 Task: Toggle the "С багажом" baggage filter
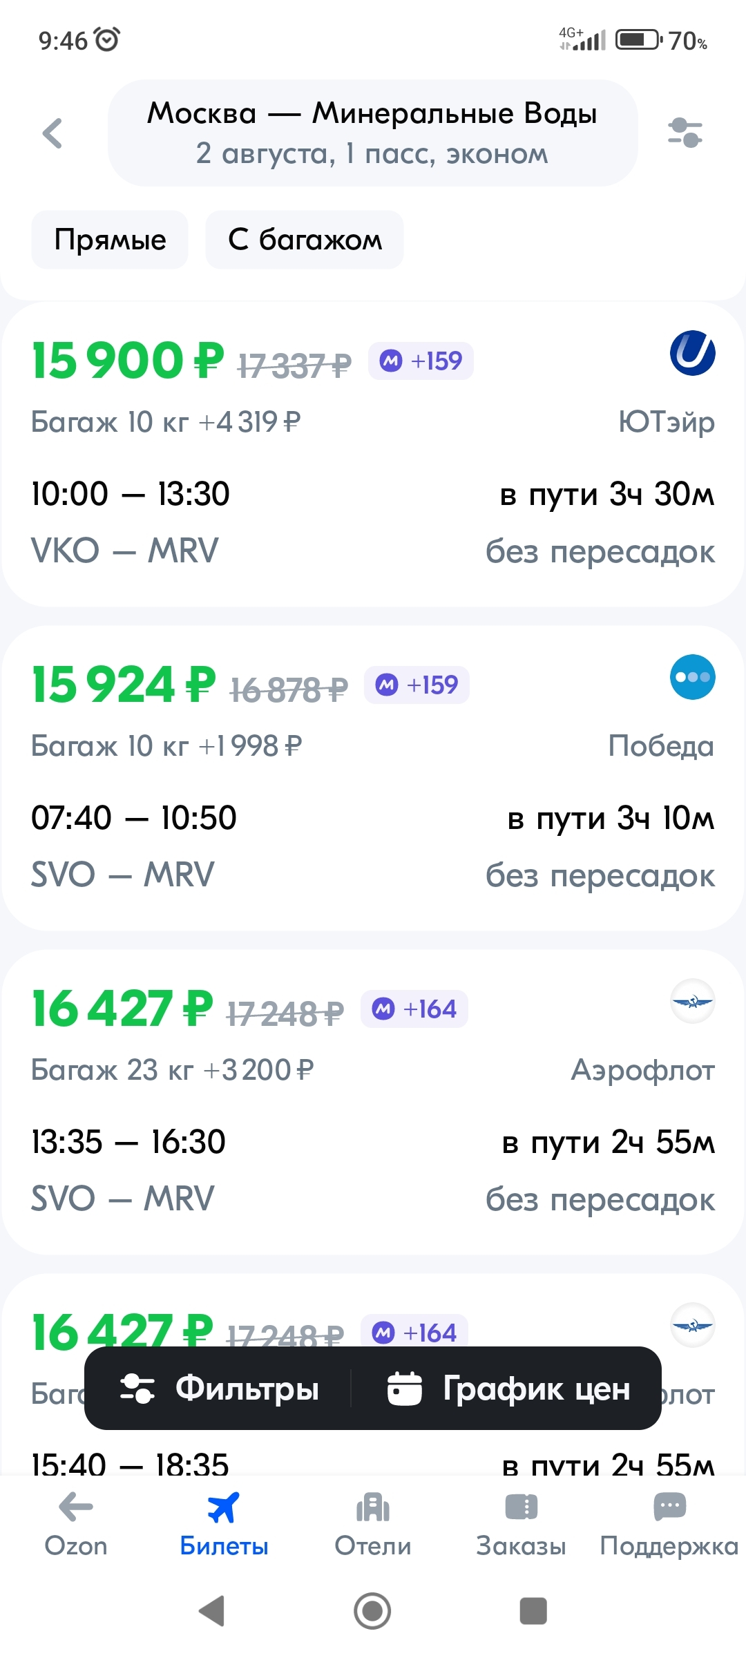coord(304,240)
